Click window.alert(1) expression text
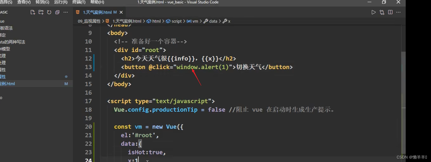431x162 pixels. pos(202,67)
